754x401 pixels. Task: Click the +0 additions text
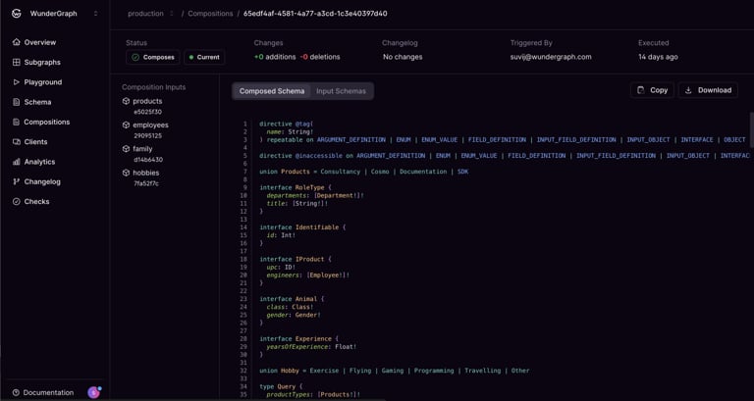tap(275, 57)
